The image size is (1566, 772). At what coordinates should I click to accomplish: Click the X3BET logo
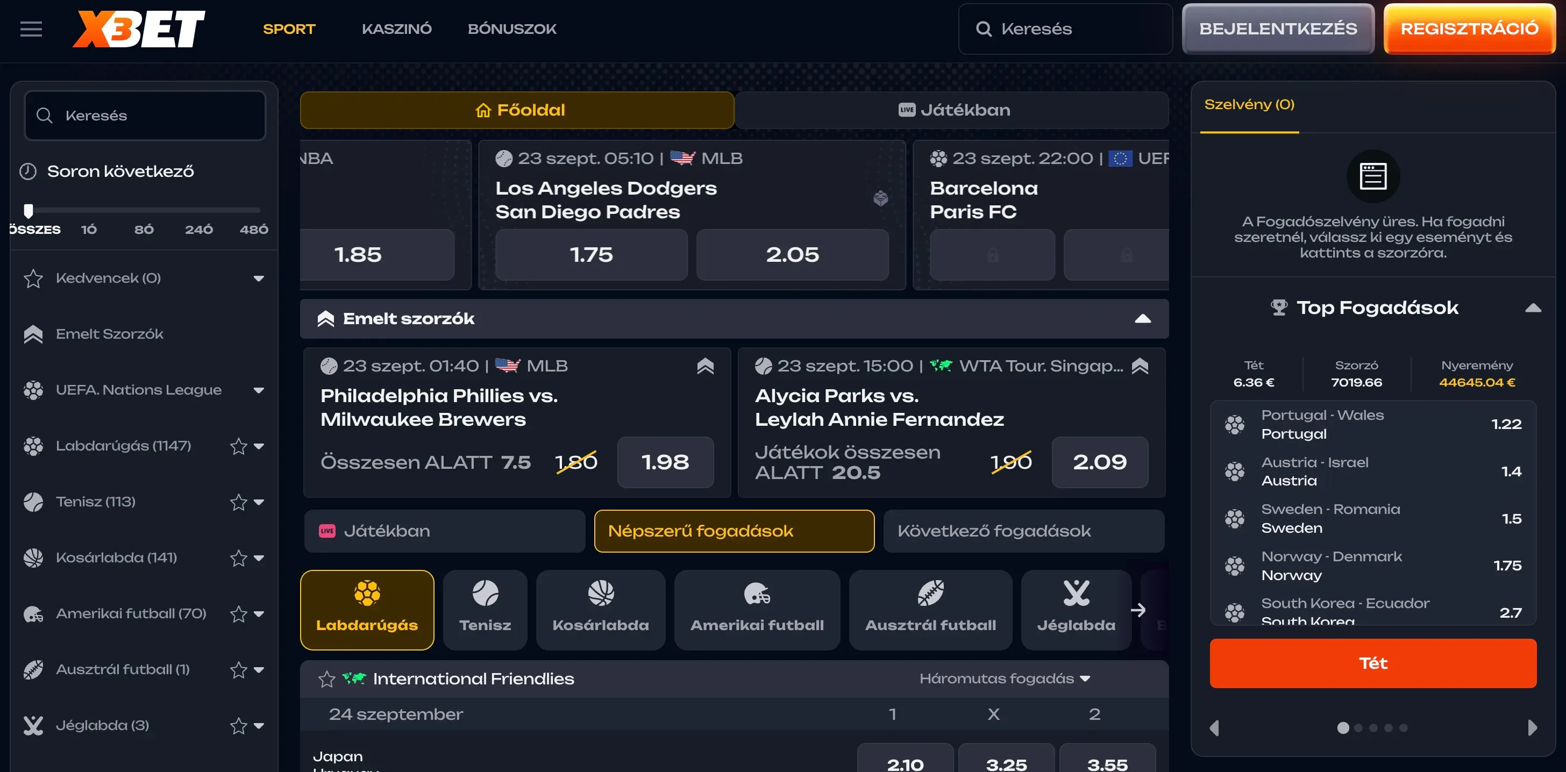click(139, 28)
